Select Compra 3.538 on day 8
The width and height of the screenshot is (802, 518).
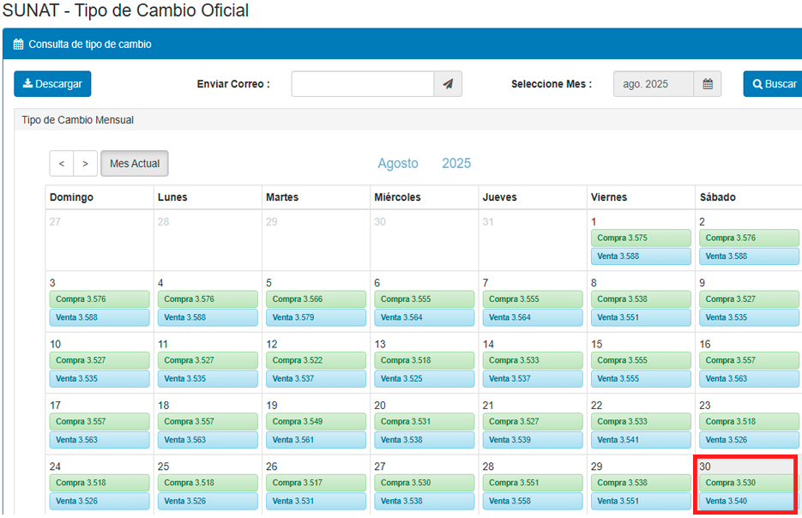[x=641, y=299]
